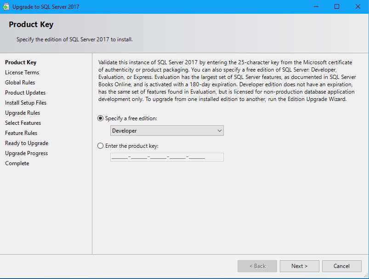The width and height of the screenshot is (369, 279).
Task: Select the Complete step
Action: 17,163
